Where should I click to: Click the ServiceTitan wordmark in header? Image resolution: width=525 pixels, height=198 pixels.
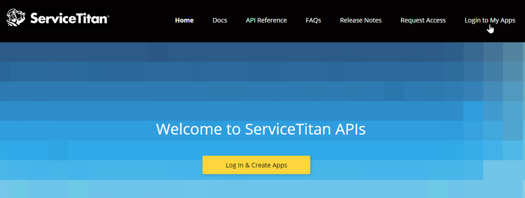click(x=69, y=19)
